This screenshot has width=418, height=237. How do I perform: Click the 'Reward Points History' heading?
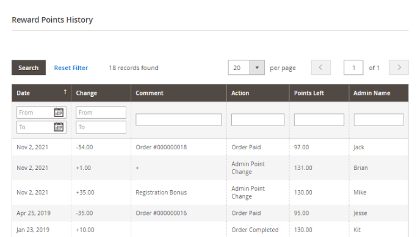click(x=52, y=19)
